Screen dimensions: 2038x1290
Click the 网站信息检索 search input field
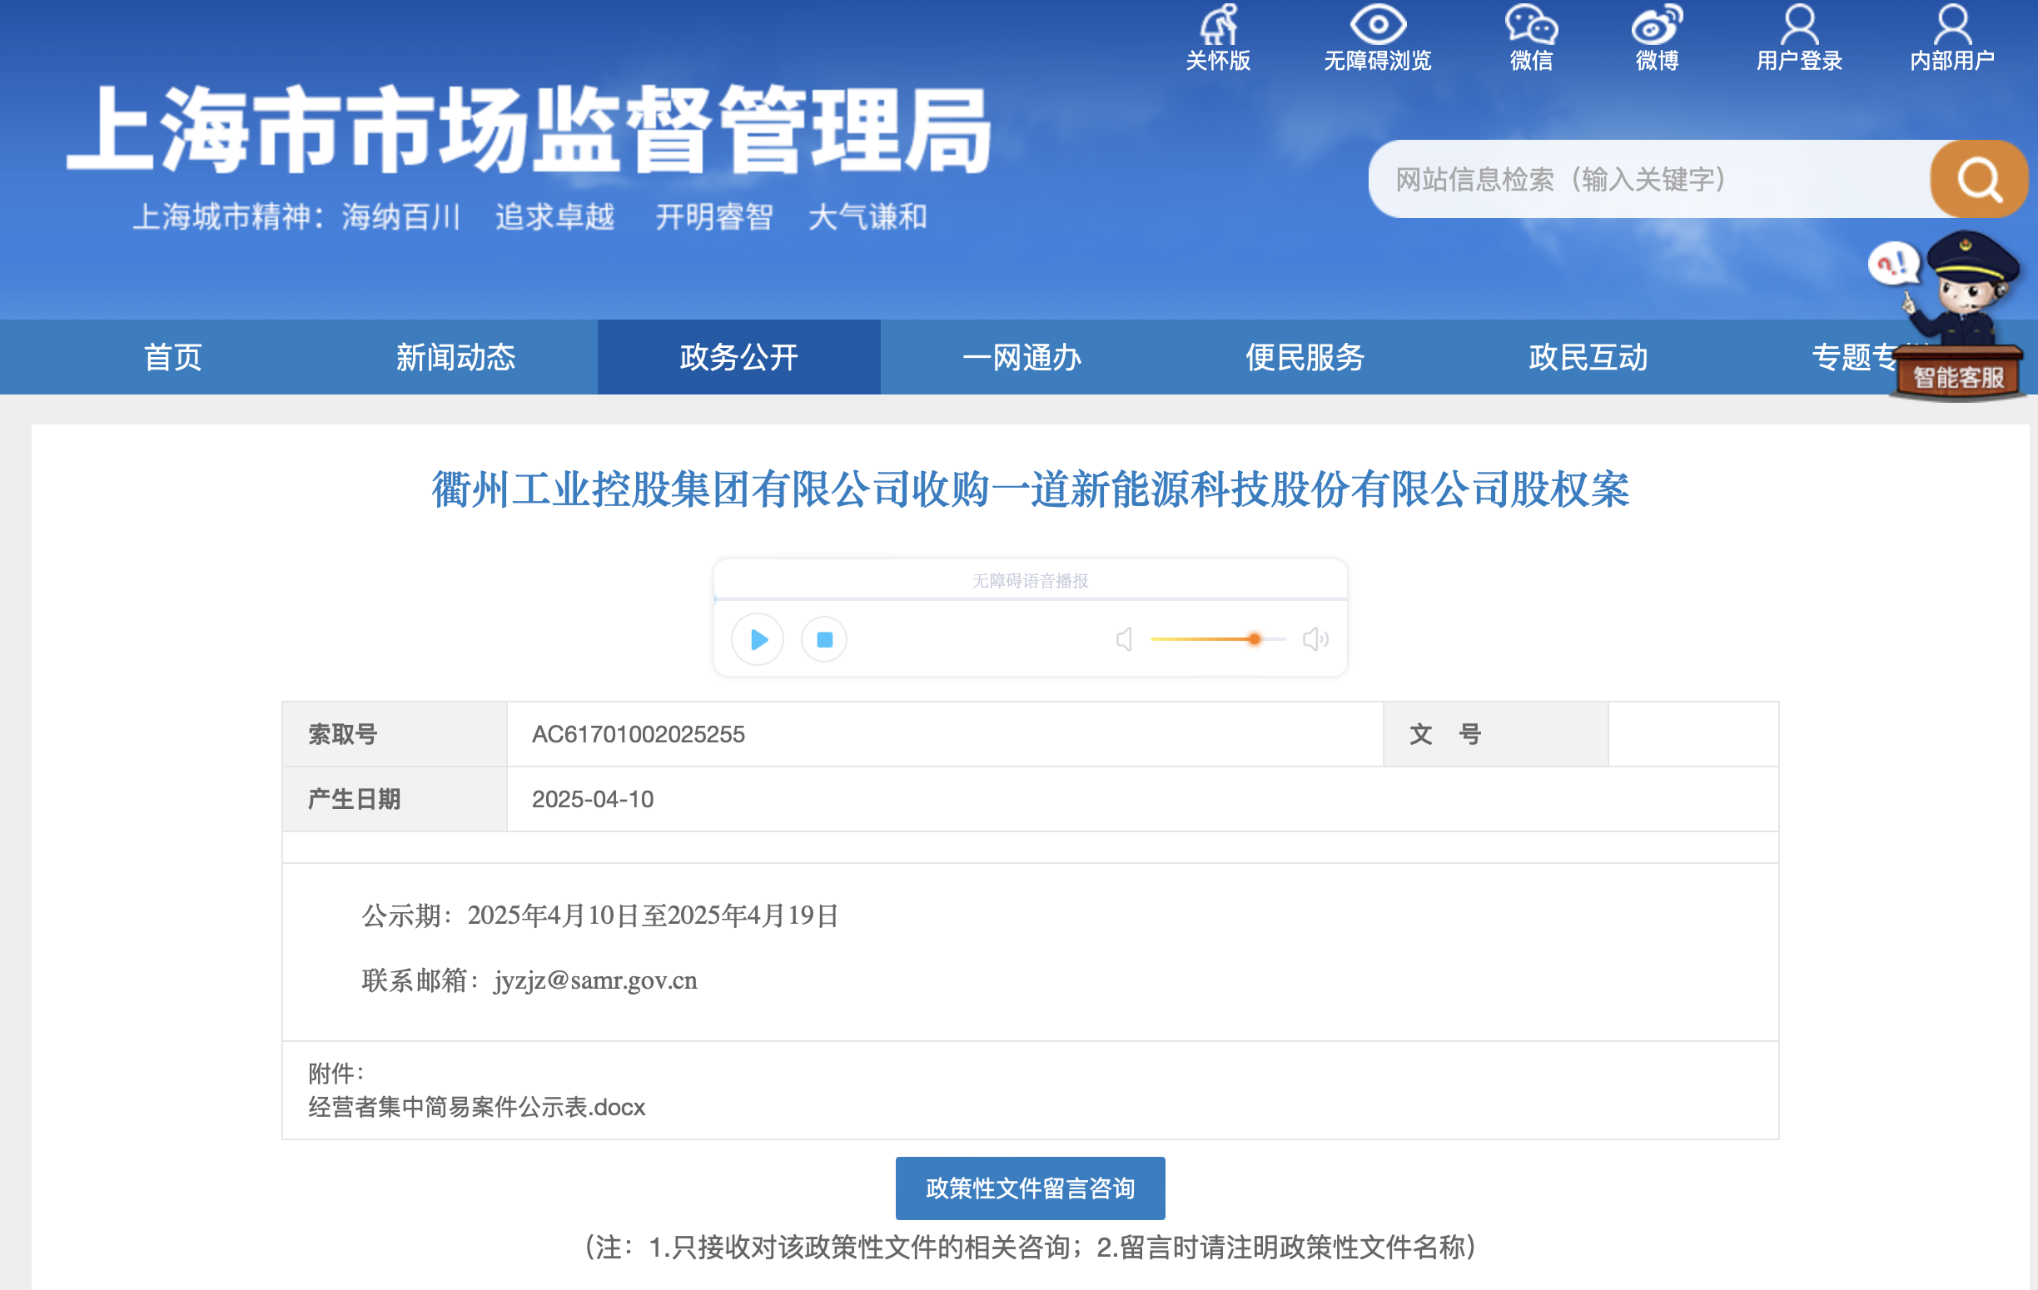(x=1650, y=179)
